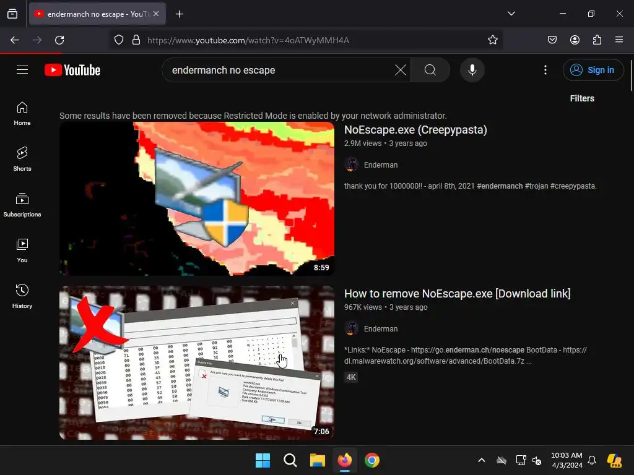The width and height of the screenshot is (634, 475).
Task: Go to YouTube home via logo
Action: (x=72, y=70)
